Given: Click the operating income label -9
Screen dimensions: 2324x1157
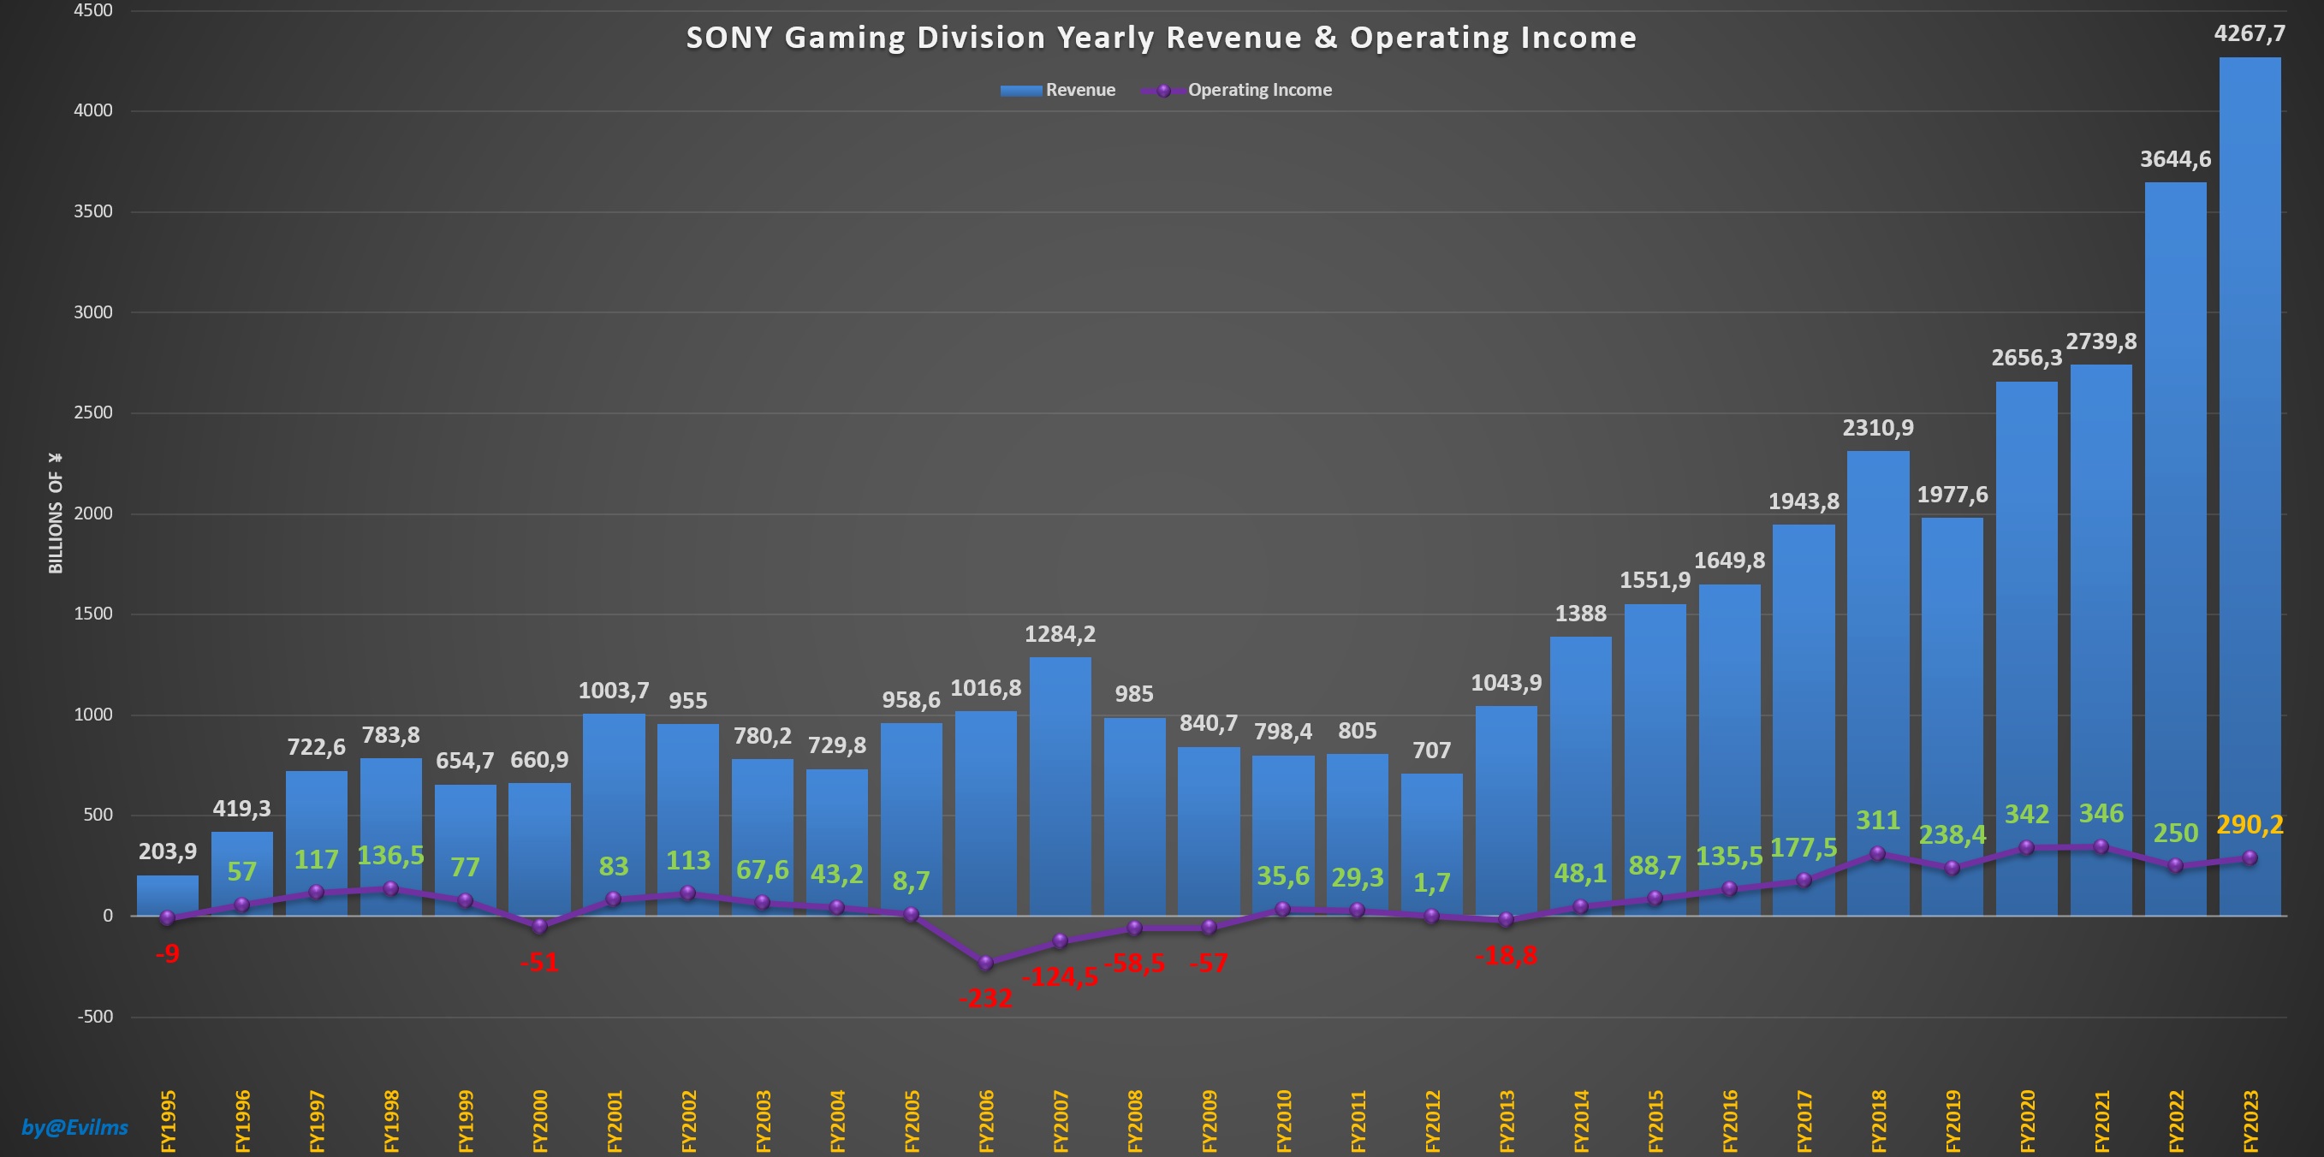Looking at the screenshot, I should point(167,954).
